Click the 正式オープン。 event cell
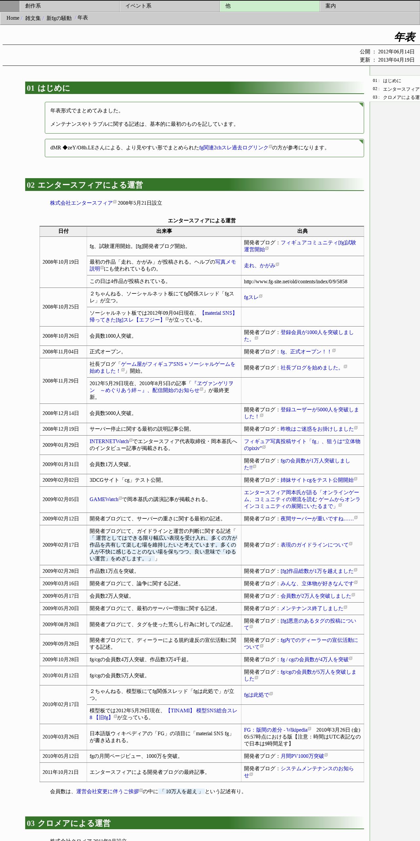This screenshot has height=841, width=420. tap(164, 352)
